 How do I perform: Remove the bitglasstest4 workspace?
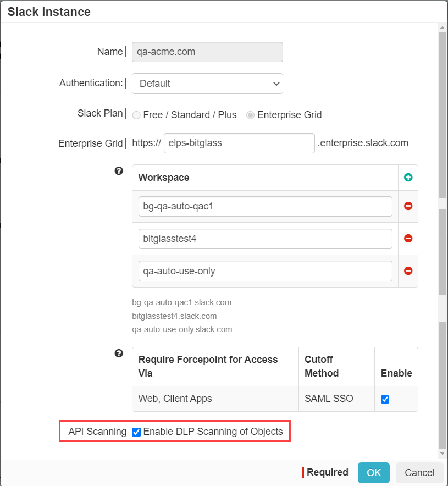tap(408, 238)
